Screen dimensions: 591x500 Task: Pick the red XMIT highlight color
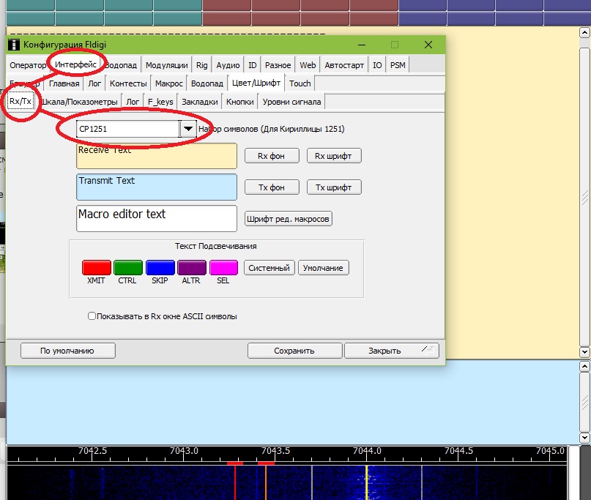[x=96, y=268]
